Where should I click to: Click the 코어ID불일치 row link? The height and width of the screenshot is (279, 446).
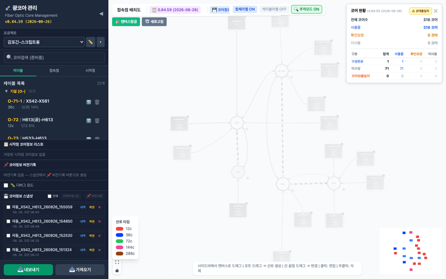[361, 76]
